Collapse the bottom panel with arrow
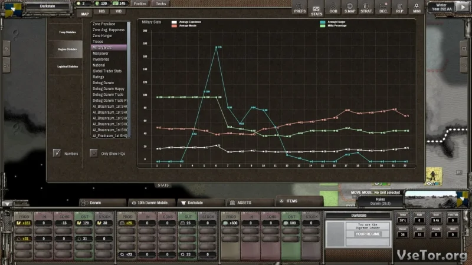Viewport: 472px width, 265px height. (6, 202)
